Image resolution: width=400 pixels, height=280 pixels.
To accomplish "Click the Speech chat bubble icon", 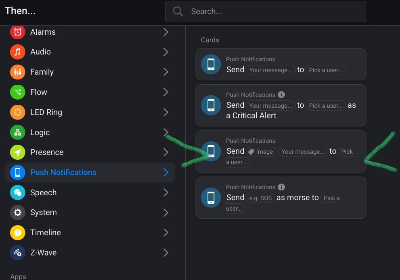I will [x=17, y=192].
